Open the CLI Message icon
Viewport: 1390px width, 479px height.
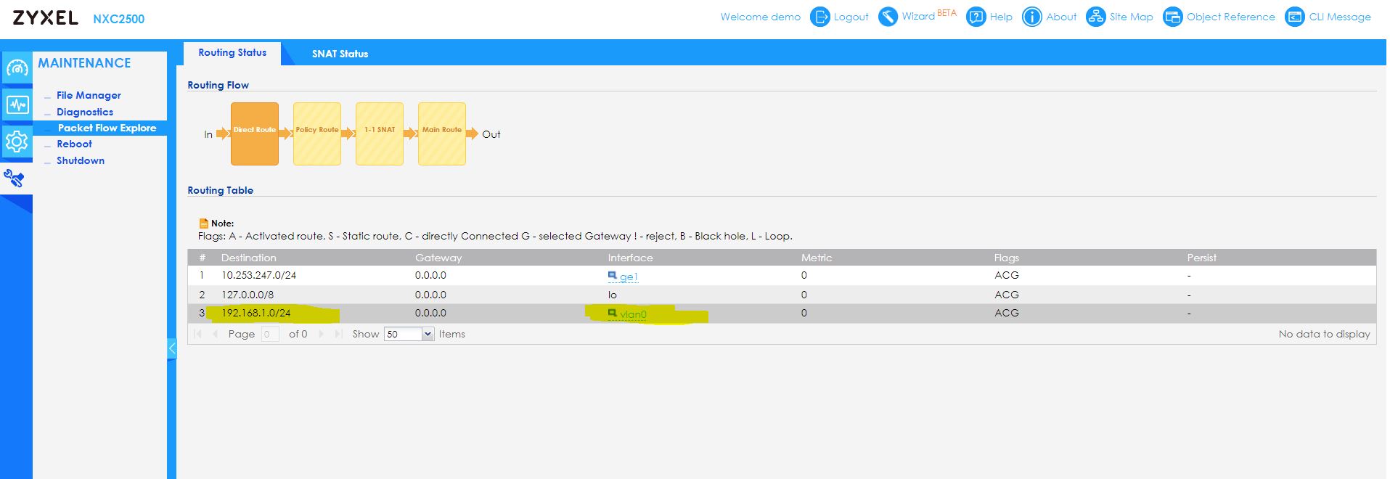(x=1294, y=17)
